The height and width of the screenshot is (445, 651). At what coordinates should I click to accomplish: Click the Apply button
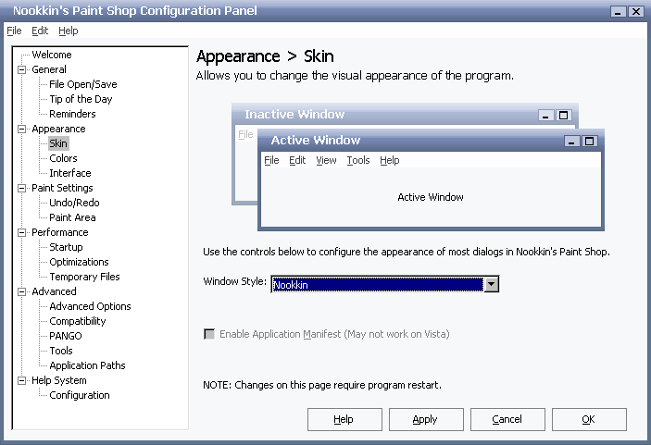click(x=426, y=420)
